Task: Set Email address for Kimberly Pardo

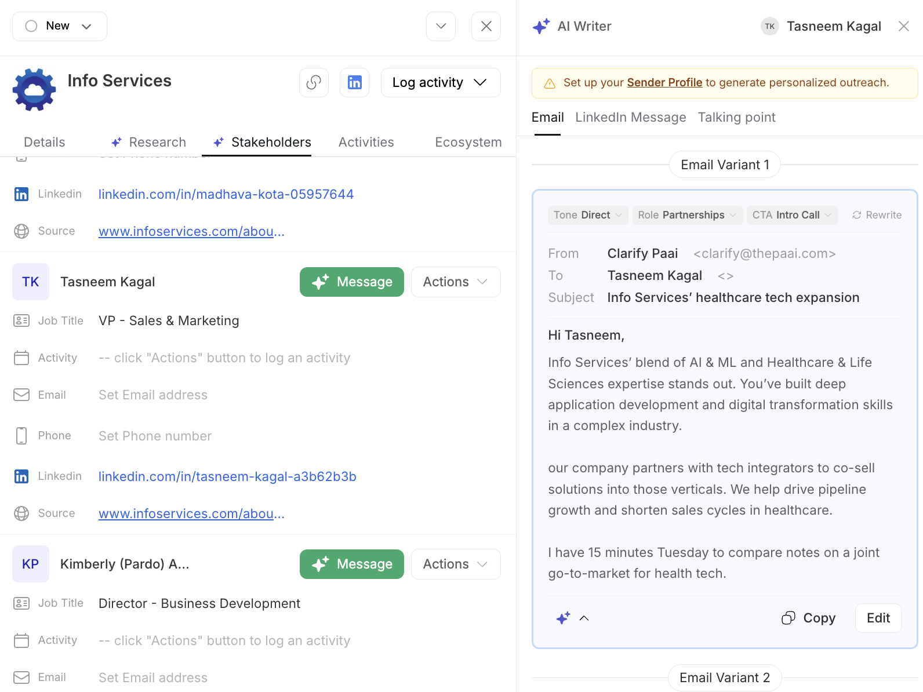Action: tap(153, 678)
